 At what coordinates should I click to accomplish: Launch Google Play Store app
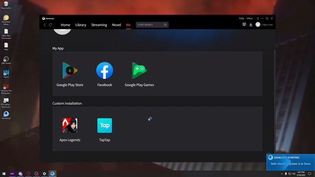70,70
